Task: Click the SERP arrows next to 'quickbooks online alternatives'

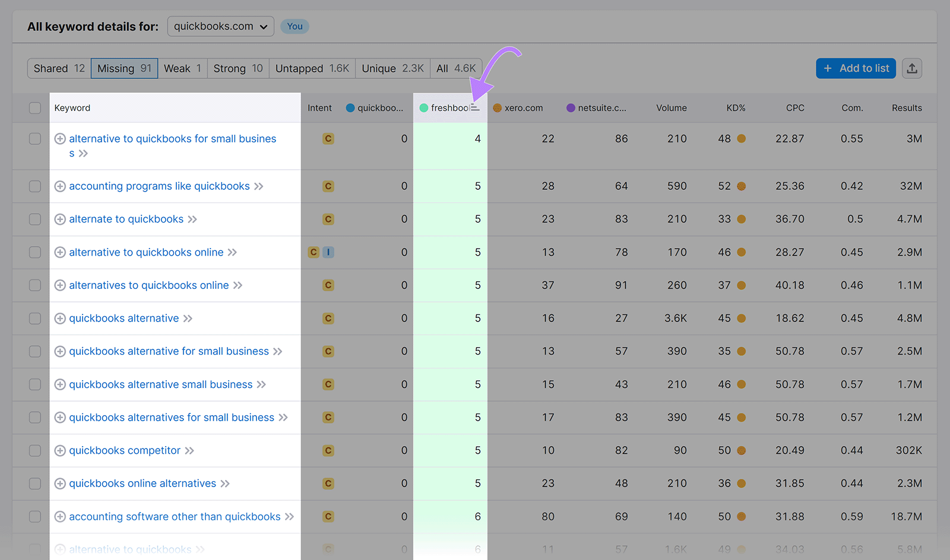Action: (x=226, y=483)
